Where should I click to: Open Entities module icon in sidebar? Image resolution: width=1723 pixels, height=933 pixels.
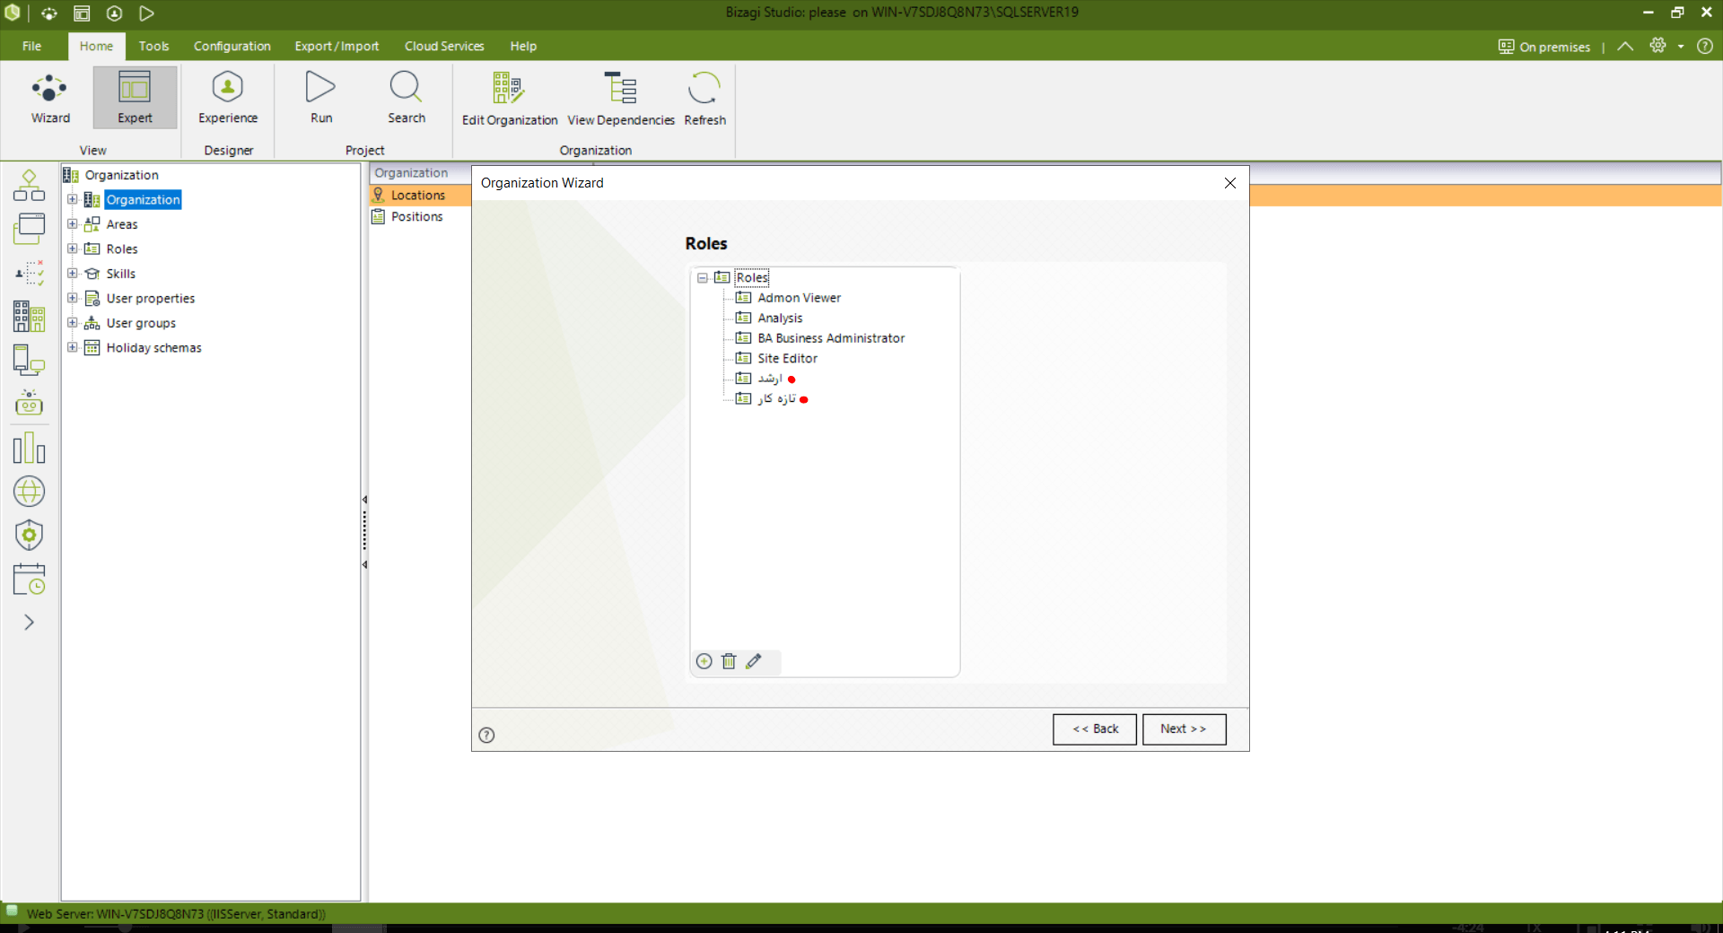(29, 229)
